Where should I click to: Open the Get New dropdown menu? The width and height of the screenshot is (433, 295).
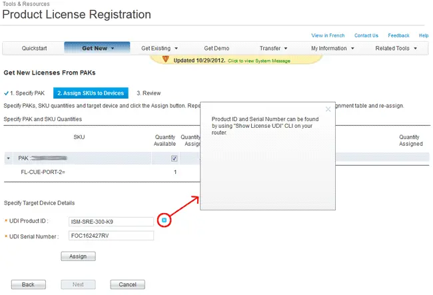[x=97, y=49]
